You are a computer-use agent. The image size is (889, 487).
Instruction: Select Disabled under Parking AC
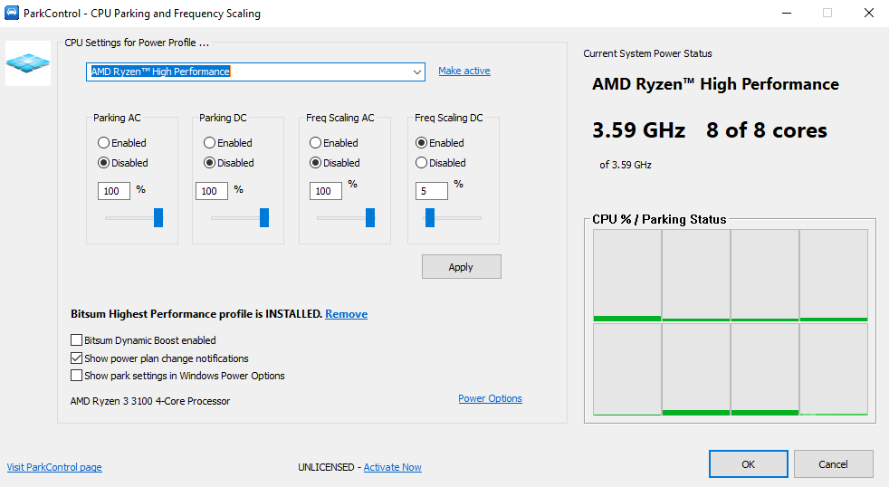point(103,163)
